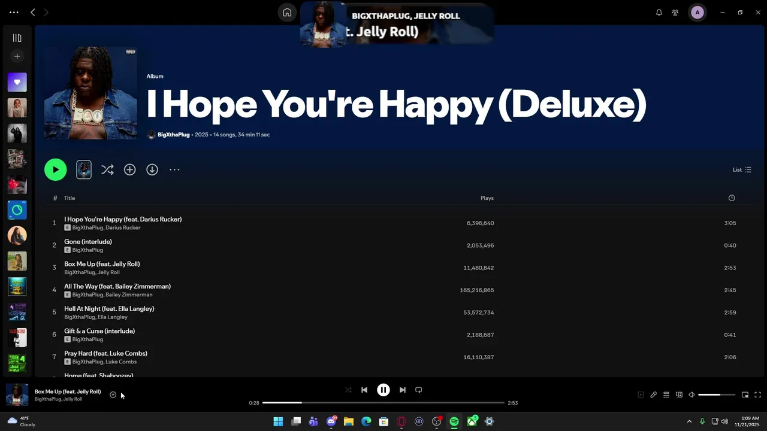Play the album with the green play button

click(55, 169)
